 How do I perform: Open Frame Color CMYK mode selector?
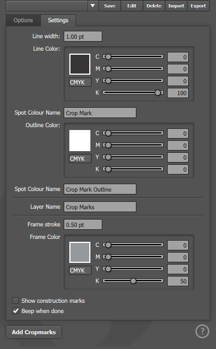click(80, 270)
